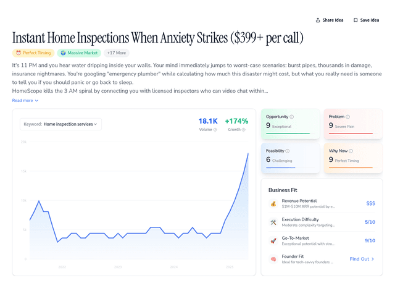Click the Share Idea upload icon
Viewport: 395px width, 288px height.
[x=318, y=20]
